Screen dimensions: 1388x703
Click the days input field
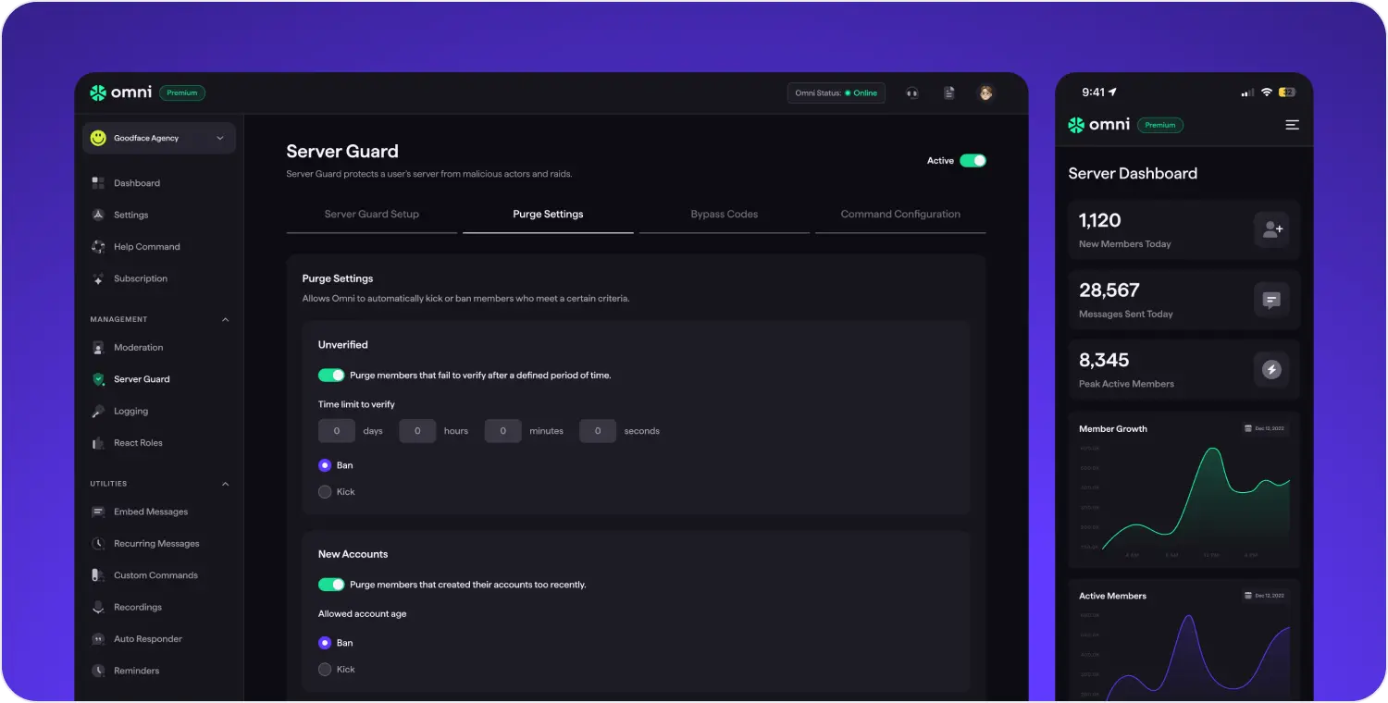[x=337, y=431]
